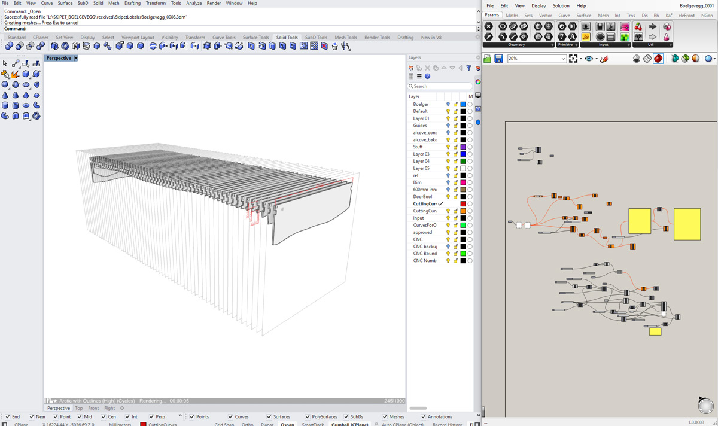
Task: Open the sketch/red pen tool in Grasshopper toolbar
Action: [x=605, y=58]
